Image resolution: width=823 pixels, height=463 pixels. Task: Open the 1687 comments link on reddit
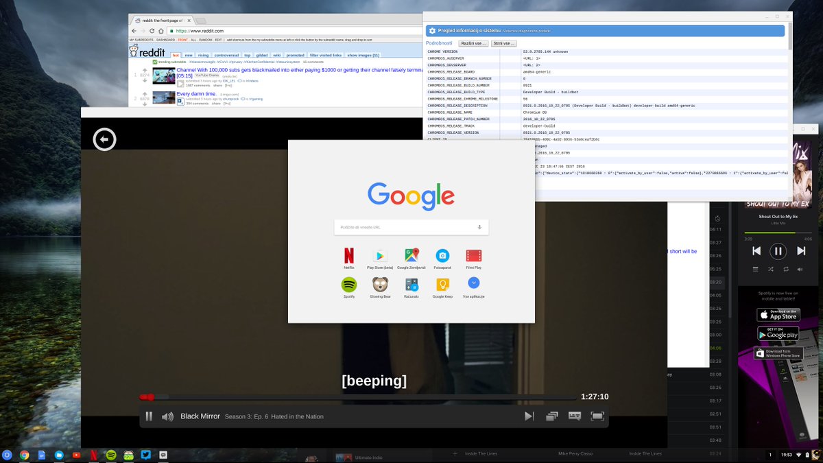198,86
